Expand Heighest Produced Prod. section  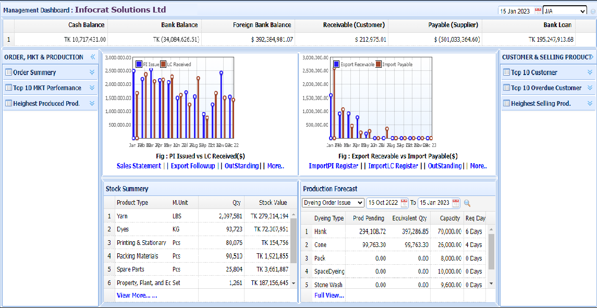(92, 103)
